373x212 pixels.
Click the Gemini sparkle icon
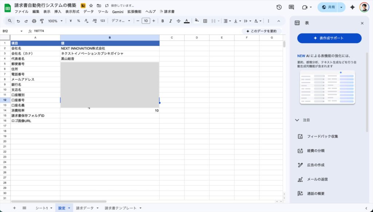pos(352,7)
